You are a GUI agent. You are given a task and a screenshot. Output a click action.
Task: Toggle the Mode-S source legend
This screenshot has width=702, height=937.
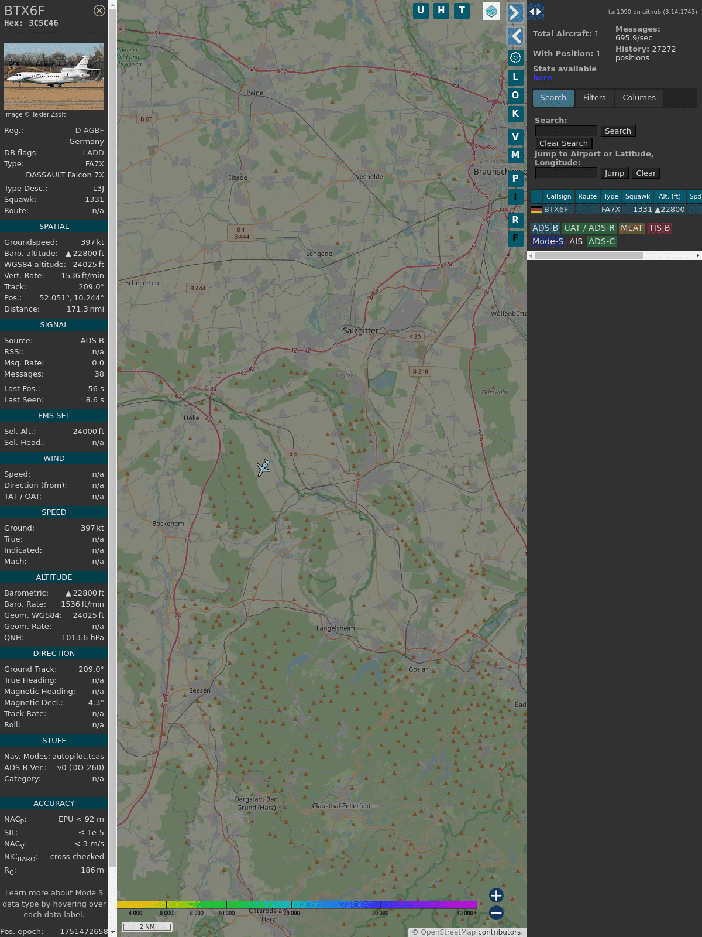pos(548,242)
